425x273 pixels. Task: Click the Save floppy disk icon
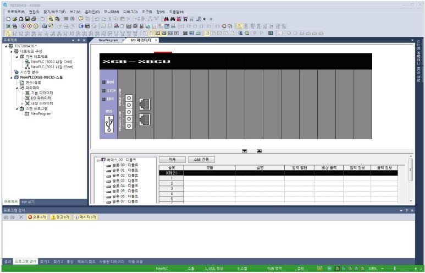tap(27, 19)
